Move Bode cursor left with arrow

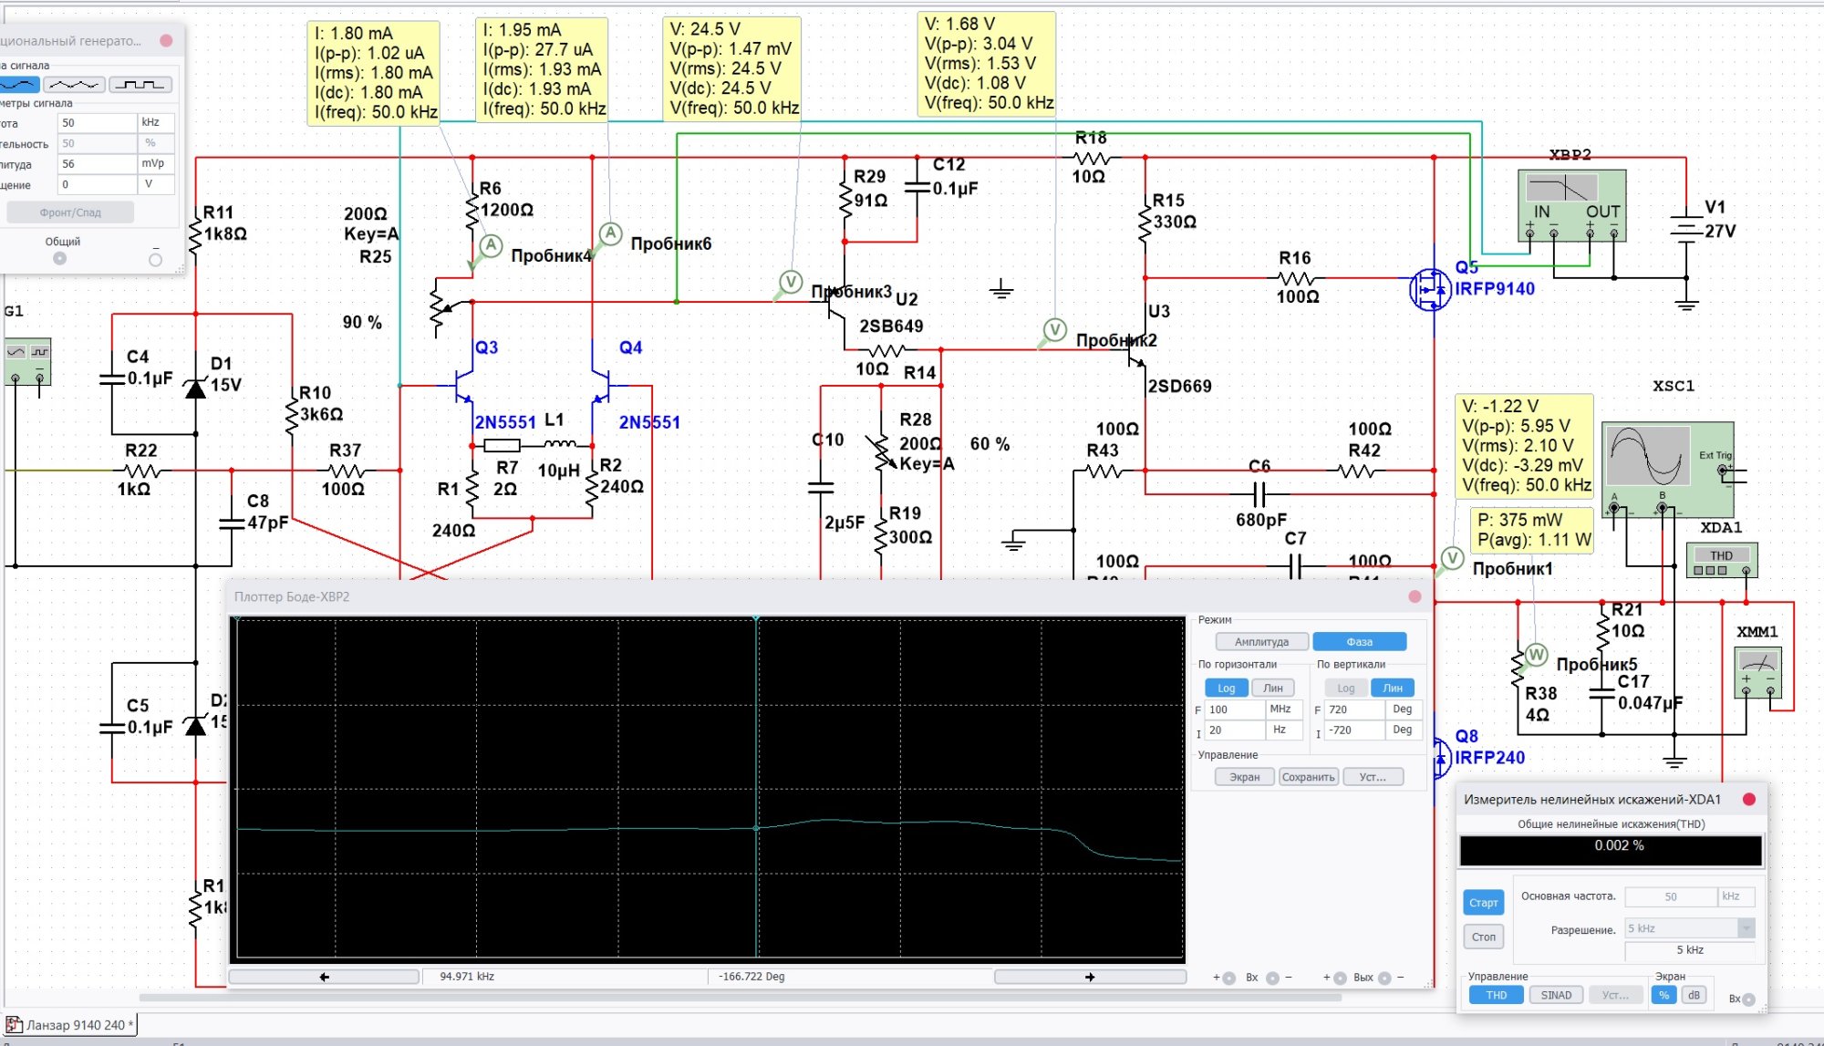324,977
